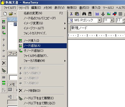The height and width of the screenshot is (107, 125).
Task: Open the font size 11 dropdown
Action: tap(112, 20)
